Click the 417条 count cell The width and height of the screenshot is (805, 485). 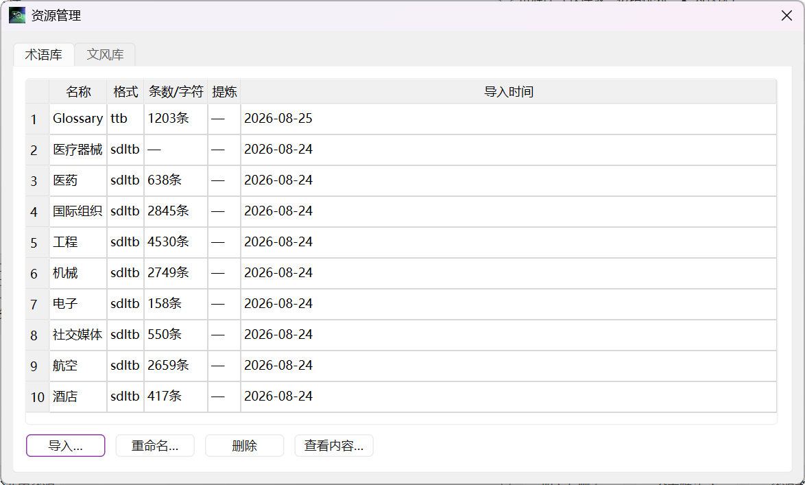click(176, 396)
